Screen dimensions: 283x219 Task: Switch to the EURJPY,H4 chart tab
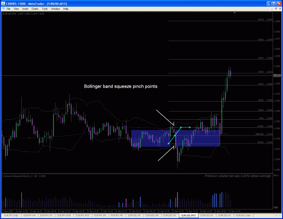point(30,215)
